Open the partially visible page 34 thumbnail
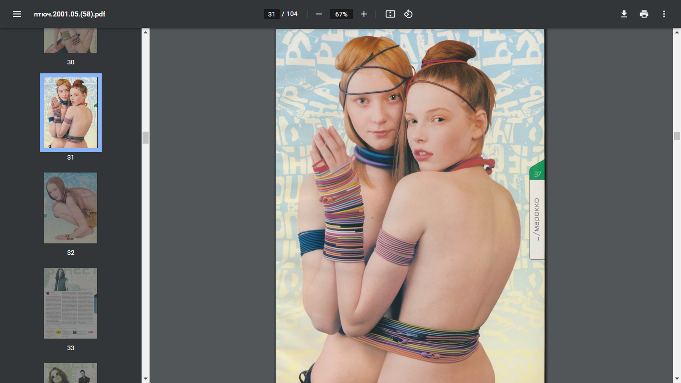This screenshot has width=681, height=383. (x=70, y=373)
